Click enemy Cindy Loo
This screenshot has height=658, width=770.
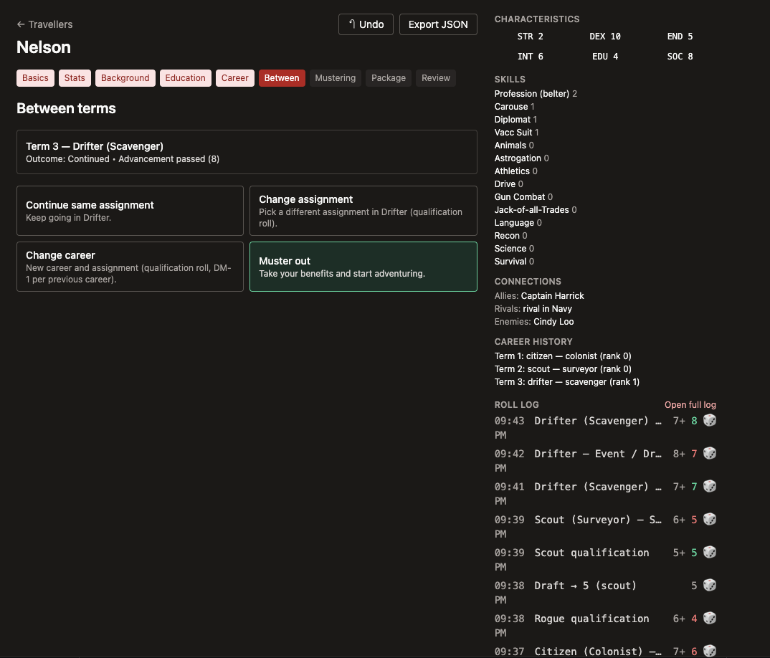[x=553, y=322]
